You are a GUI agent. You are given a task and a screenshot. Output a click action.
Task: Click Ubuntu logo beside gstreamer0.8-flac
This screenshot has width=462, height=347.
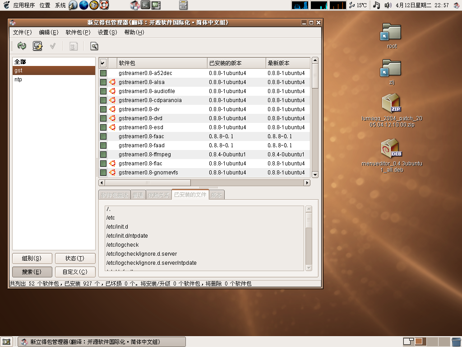click(112, 164)
